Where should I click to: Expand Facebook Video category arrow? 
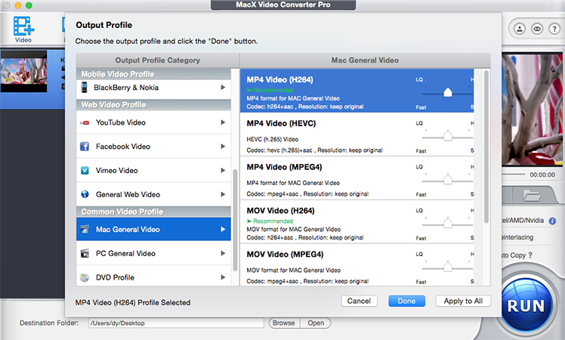(x=223, y=147)
